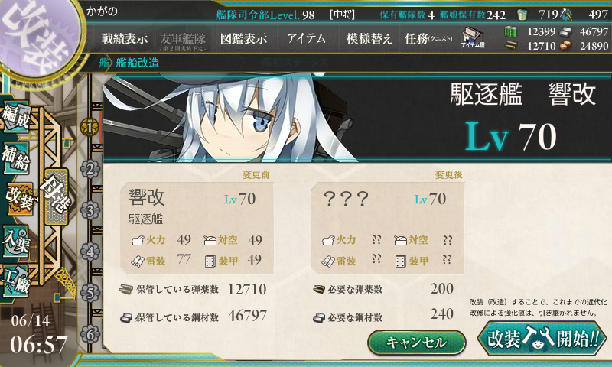Select fleet slot number 4
Screen dimensions: 612x367
point(90,252)
